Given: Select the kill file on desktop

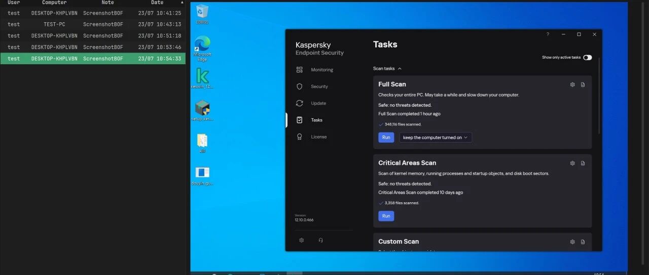Looking at the screenshot, I should point(202,143).
